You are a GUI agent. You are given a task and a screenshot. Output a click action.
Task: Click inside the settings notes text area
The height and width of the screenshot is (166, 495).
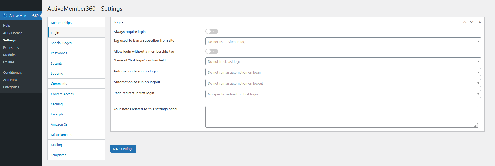[x=342, y=117]
